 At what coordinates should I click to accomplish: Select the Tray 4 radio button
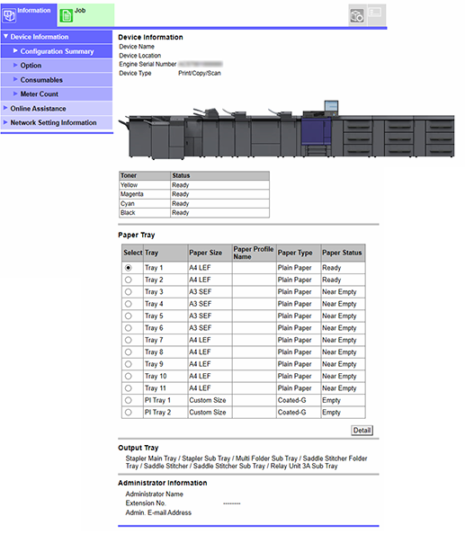[128, 304]
